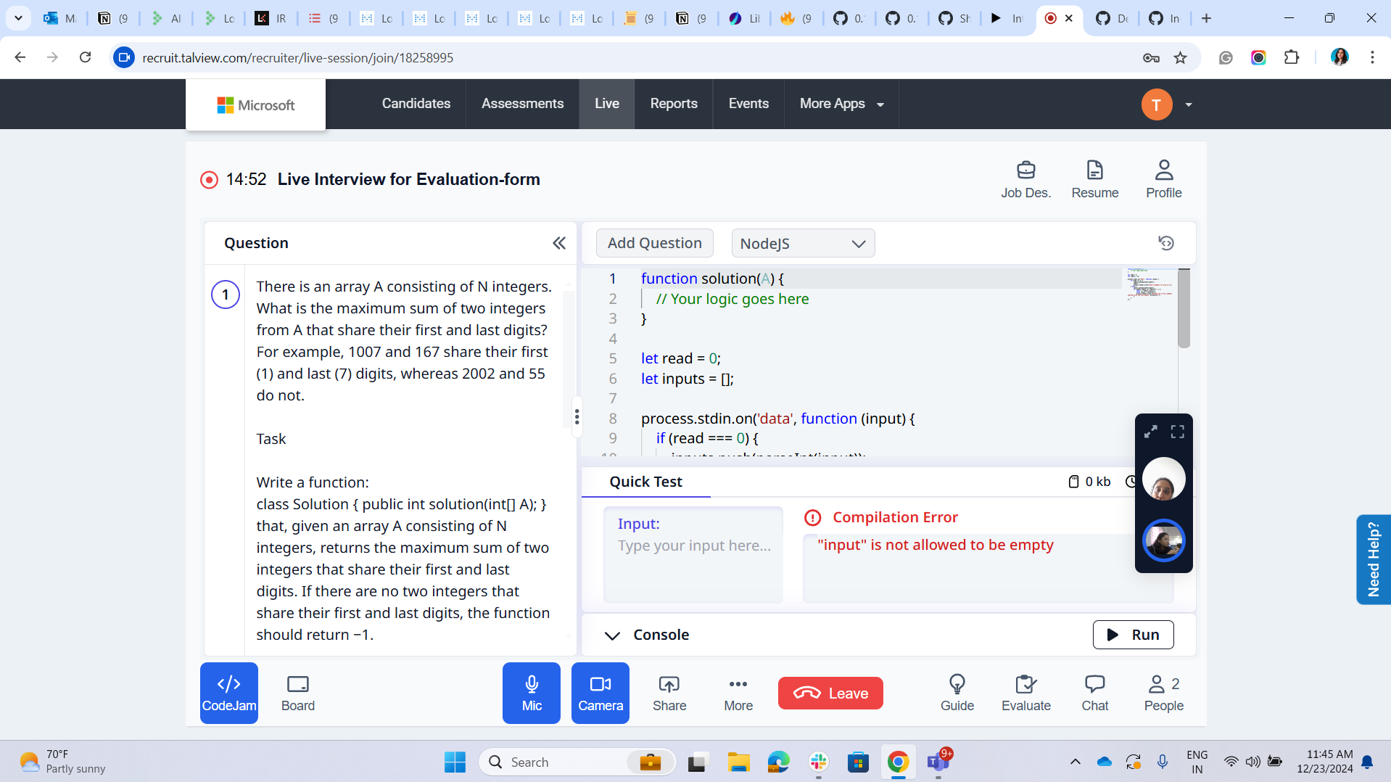
Task: Run the code with Run button
Action: point(1133,635)
